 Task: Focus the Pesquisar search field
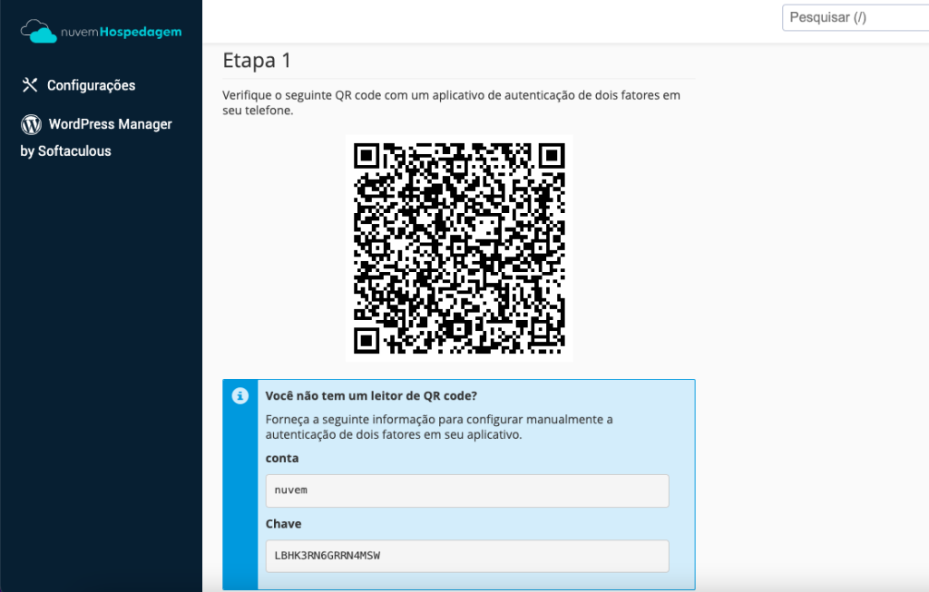click(856, 18)
